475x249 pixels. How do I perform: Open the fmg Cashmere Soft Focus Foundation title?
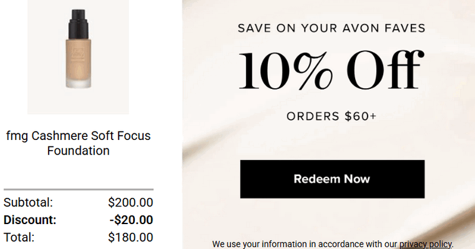click(78, 143)
